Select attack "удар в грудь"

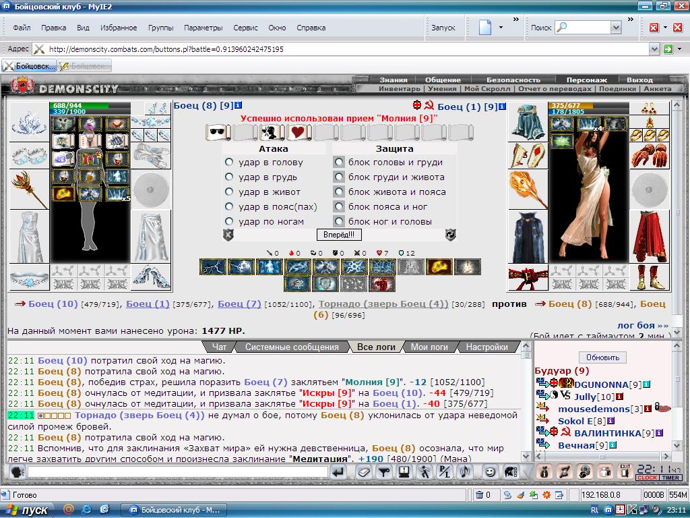(x=229, y=177)
